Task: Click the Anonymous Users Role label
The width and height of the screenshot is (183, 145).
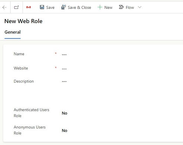Action: pos(30,130)
